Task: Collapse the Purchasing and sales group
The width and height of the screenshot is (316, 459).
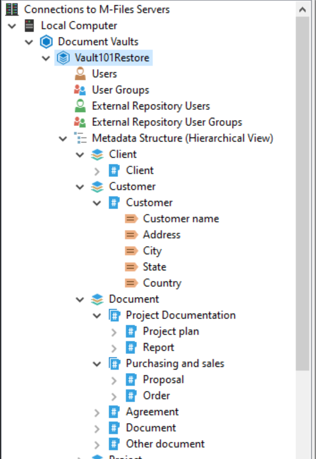Action: [97, 364]
